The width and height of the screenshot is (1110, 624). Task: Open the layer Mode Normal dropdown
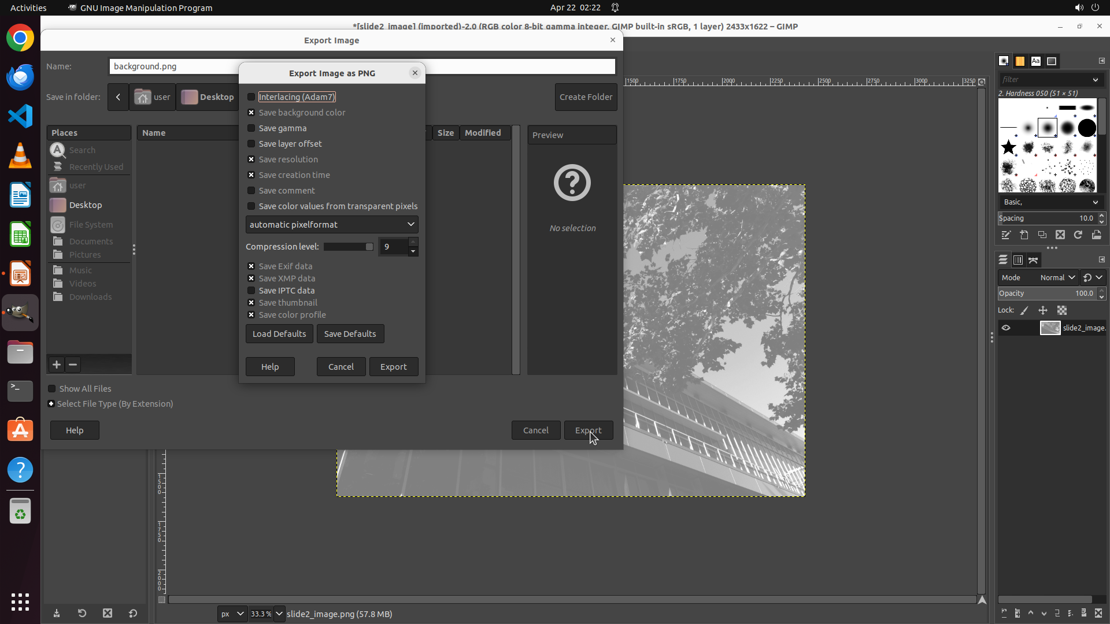pyautogui.click(x=1057, y=277)
